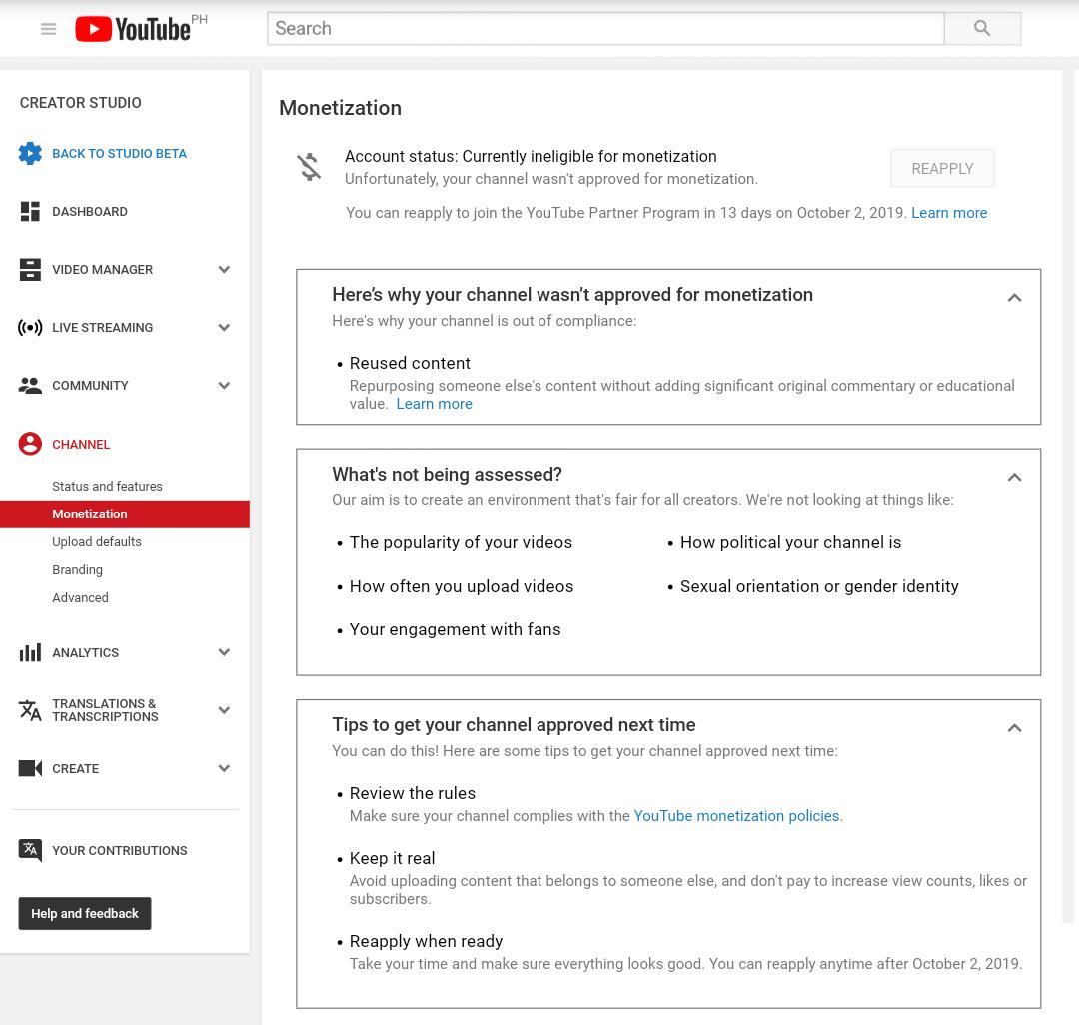The height and width of the screenshot is (1025, 1079).
Task: Click the magnifier search button
Action: pos(982,28)
